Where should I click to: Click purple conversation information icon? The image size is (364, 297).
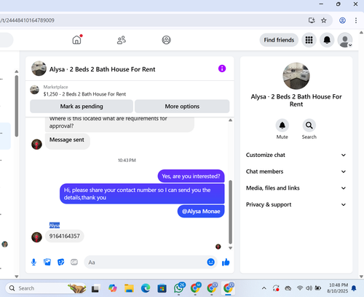click(222, 69)
